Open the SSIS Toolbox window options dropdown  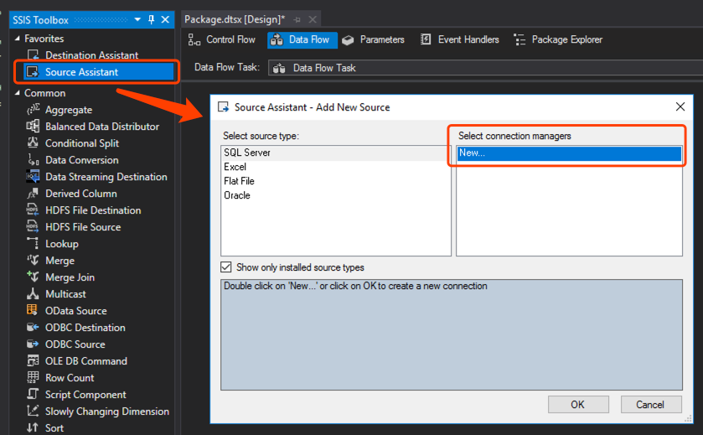[x=137, y=20]
